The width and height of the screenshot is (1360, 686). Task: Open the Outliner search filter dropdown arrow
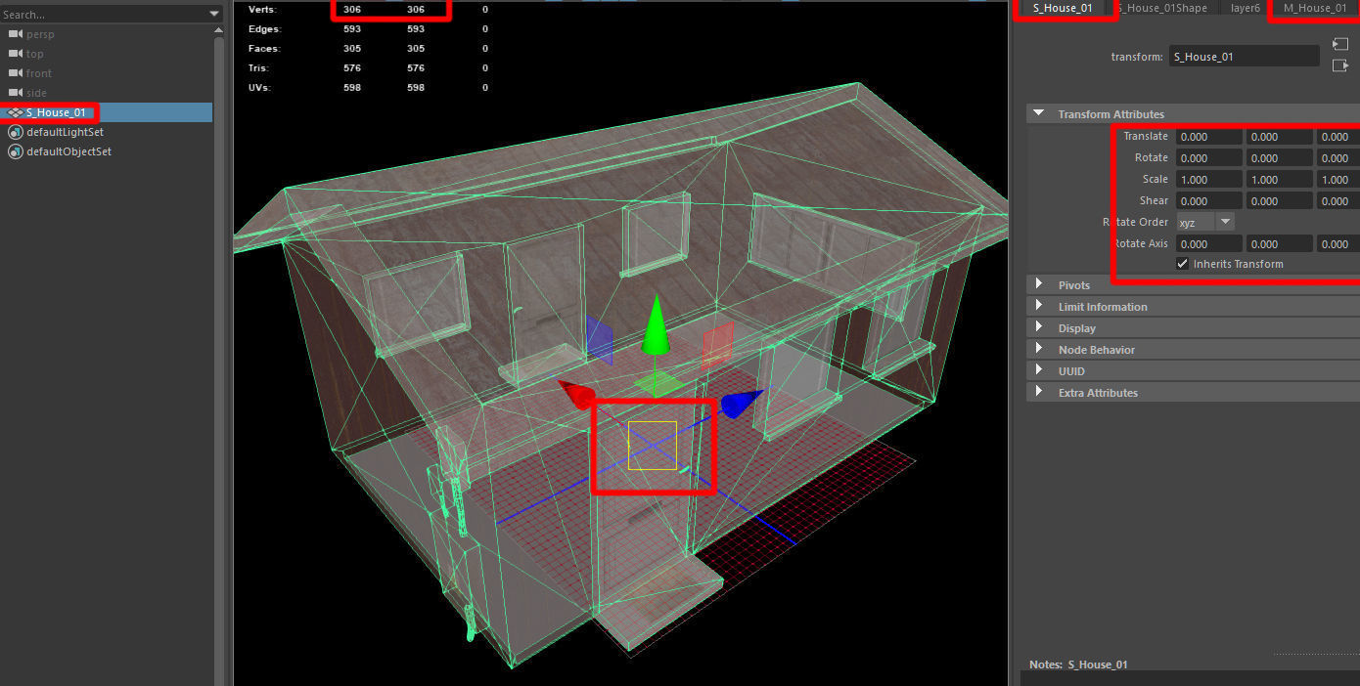215,14
